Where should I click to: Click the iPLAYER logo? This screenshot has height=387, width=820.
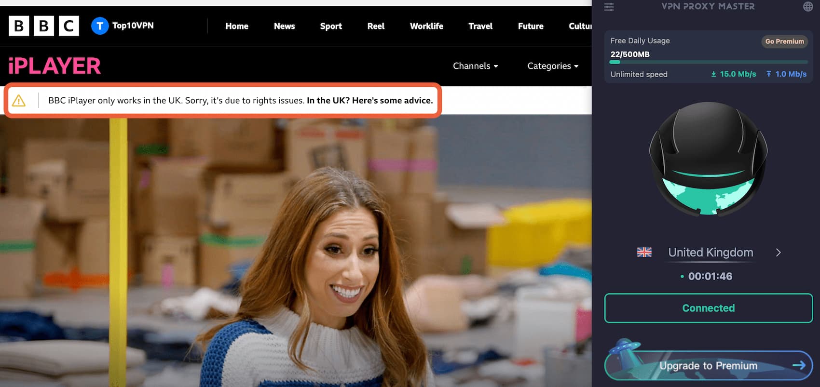(x=55, y=66)
